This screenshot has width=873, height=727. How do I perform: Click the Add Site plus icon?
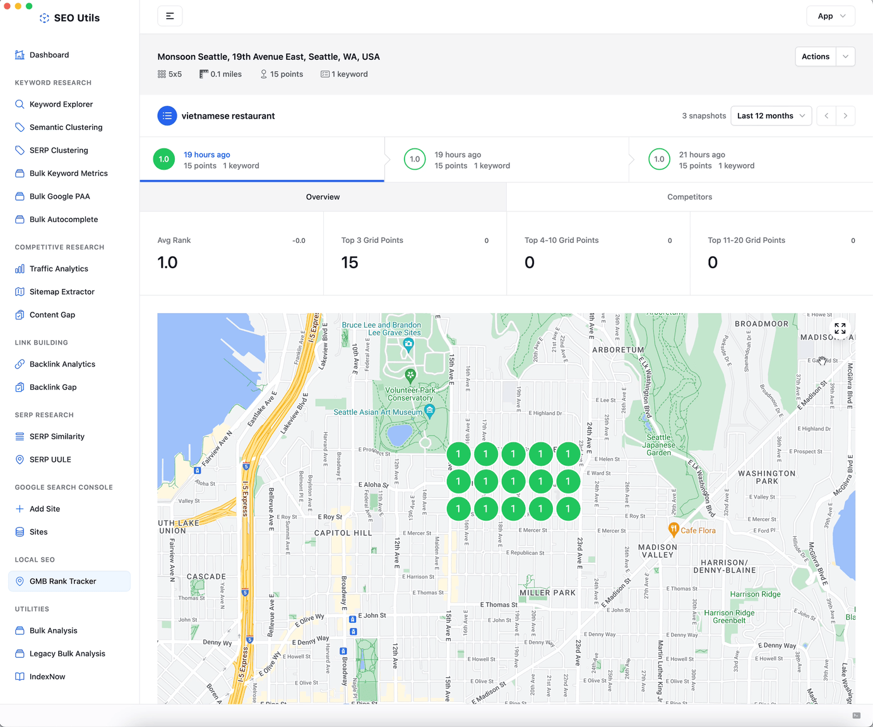click(20, 509)
